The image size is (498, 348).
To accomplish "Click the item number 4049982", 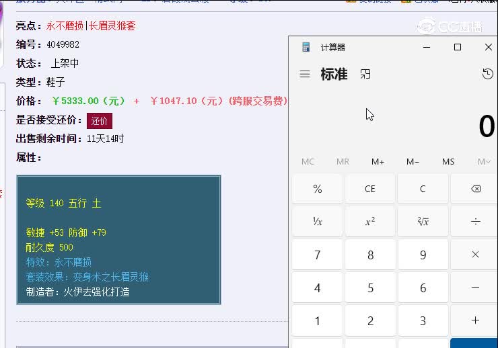I will (63, 44).
